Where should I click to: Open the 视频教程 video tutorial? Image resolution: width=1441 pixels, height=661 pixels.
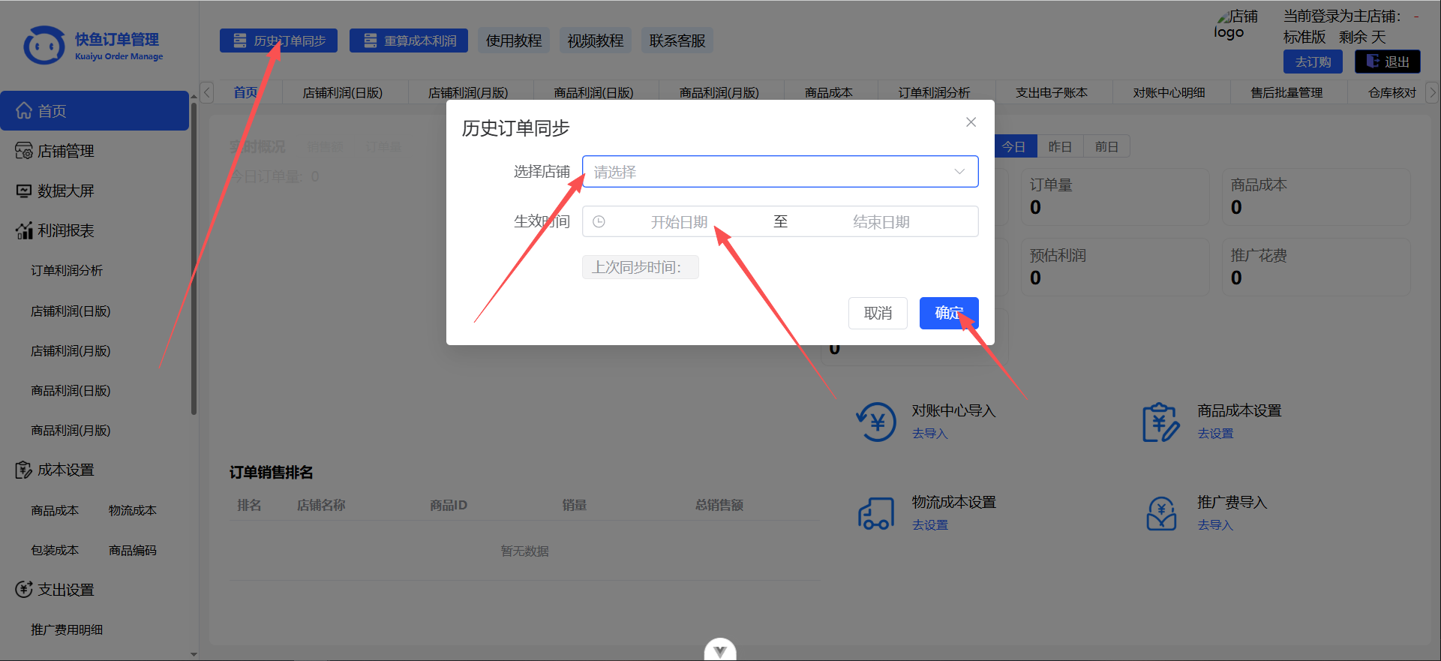[596, 41]
